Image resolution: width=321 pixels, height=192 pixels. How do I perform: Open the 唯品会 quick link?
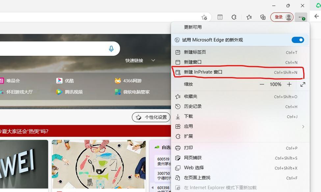pyautogui.click(x=10, y=81)
